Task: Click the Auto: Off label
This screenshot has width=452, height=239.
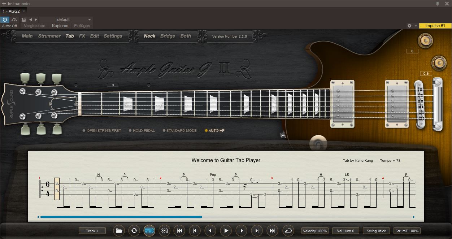Action: (x=10, y=26)
